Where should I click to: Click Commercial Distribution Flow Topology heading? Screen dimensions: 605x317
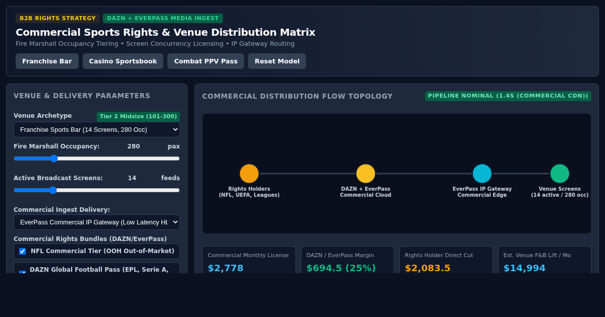[297, 96]
